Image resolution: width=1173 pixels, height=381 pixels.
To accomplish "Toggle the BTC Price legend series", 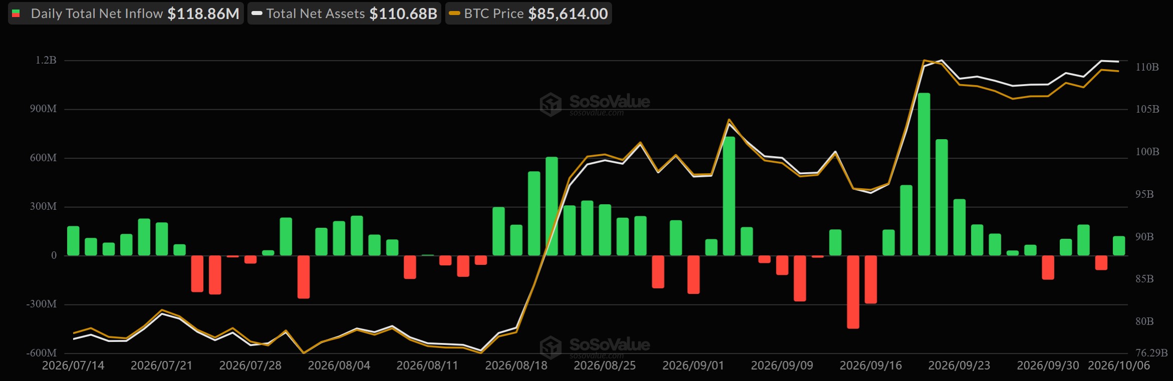I will click(x=528, y=14).
